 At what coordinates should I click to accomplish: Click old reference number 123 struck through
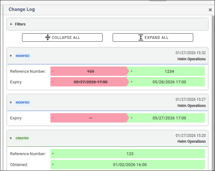click(91, 72)
